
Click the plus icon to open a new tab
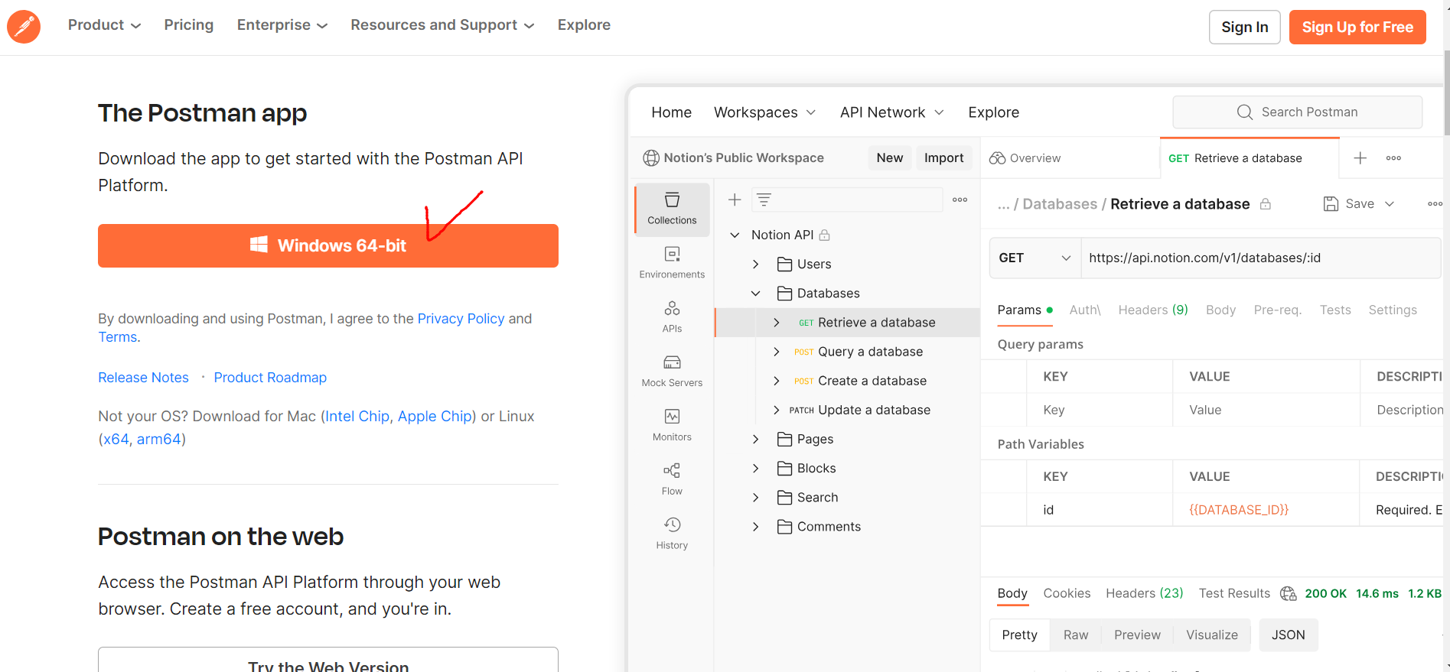coord(1360,158)
